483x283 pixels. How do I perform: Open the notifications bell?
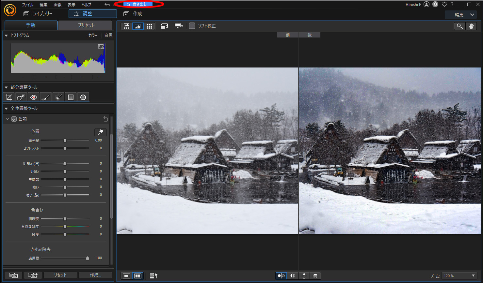[435, 4]
